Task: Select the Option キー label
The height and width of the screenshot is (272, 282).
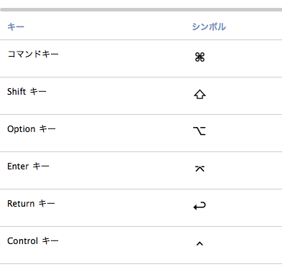Action: pyautogui.click(x=32, y=128)
